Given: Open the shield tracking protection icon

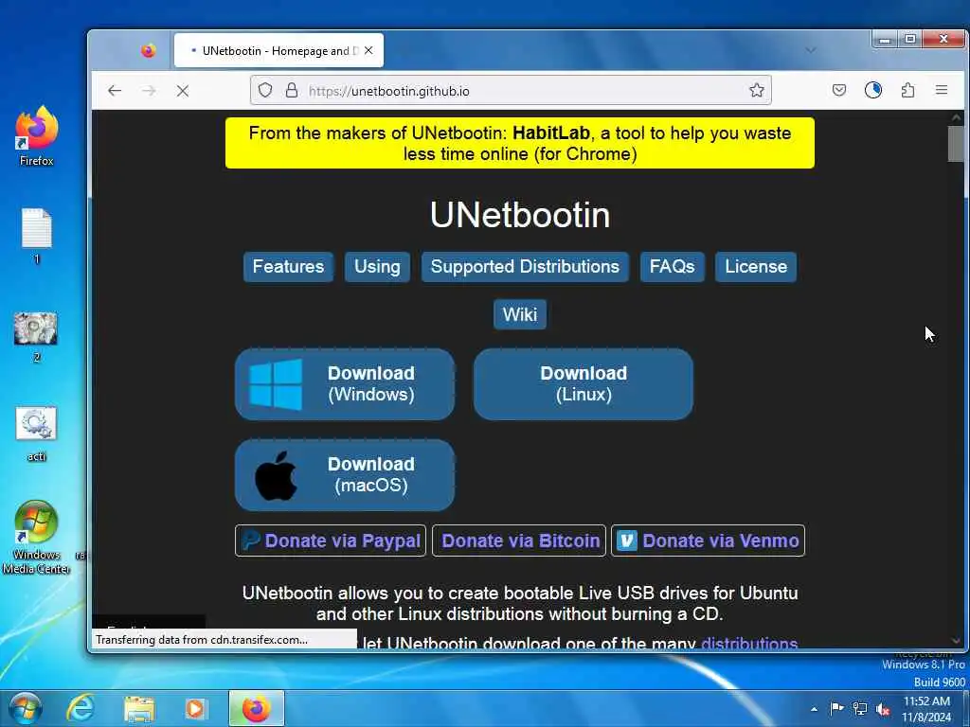Looking at the screenshot, I should pyautogui.click(x=265, y=90).
